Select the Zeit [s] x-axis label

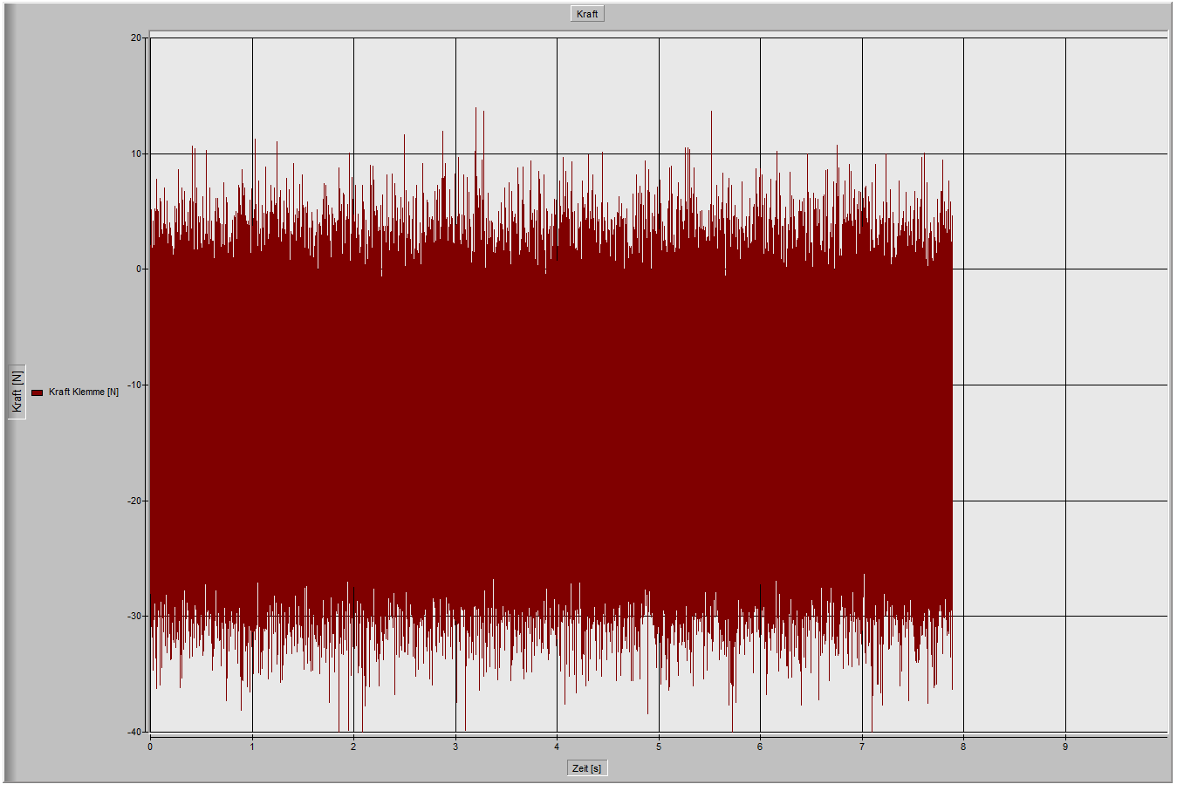[587, 768]
